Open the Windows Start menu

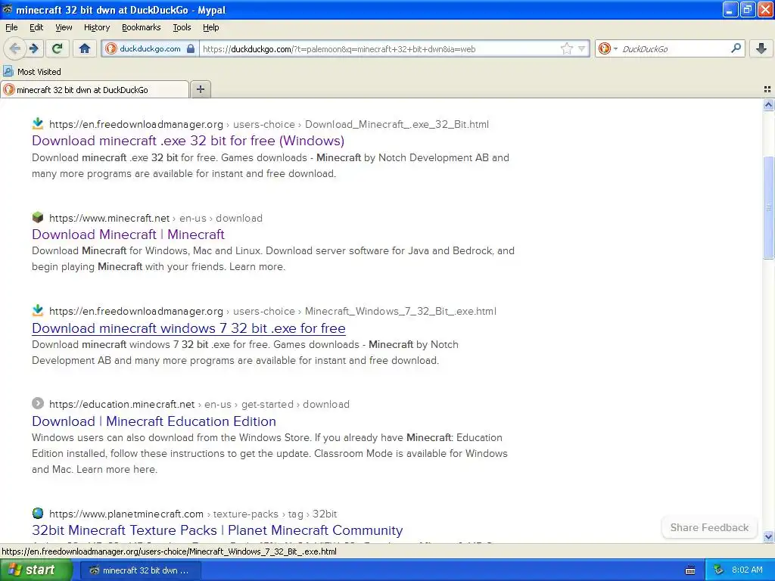[x=36, y=570]
